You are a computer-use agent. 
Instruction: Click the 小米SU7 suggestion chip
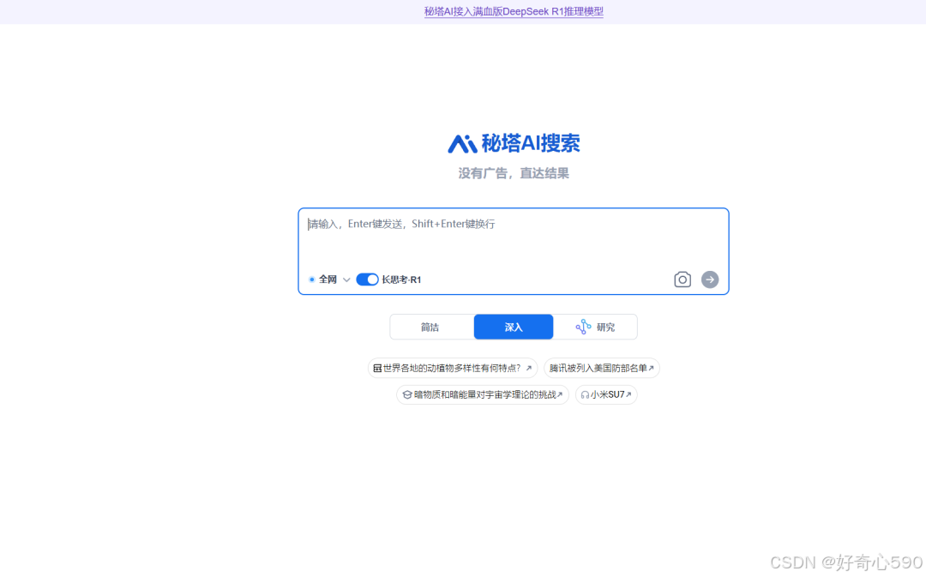click(x=606, y=394)
